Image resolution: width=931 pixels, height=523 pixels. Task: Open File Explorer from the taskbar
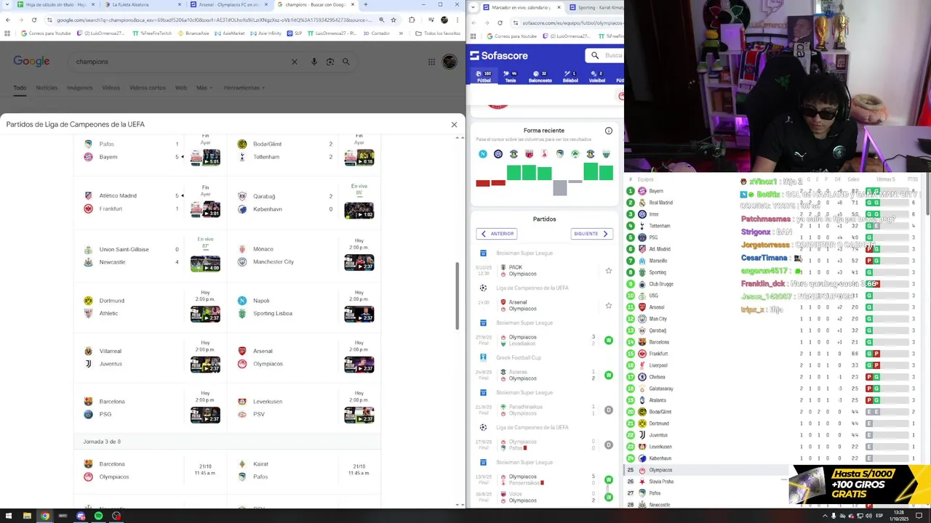[x=27, y=516]
